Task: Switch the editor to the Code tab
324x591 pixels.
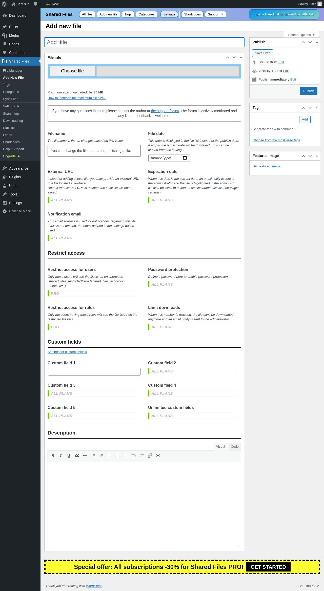Action: click(x=234, y=446)
